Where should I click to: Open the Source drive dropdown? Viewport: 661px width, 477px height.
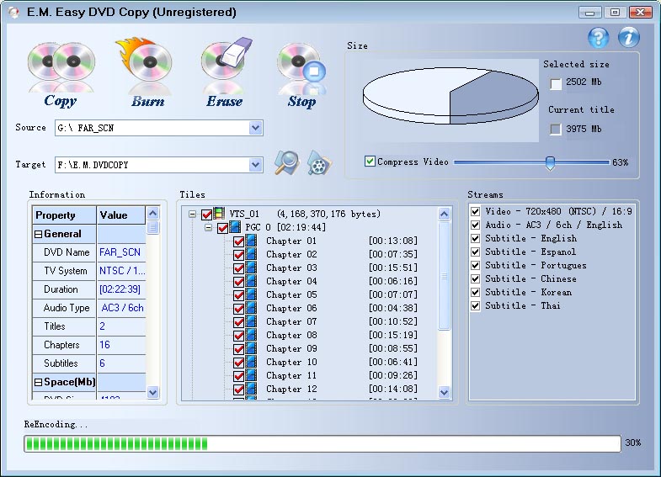255,128
